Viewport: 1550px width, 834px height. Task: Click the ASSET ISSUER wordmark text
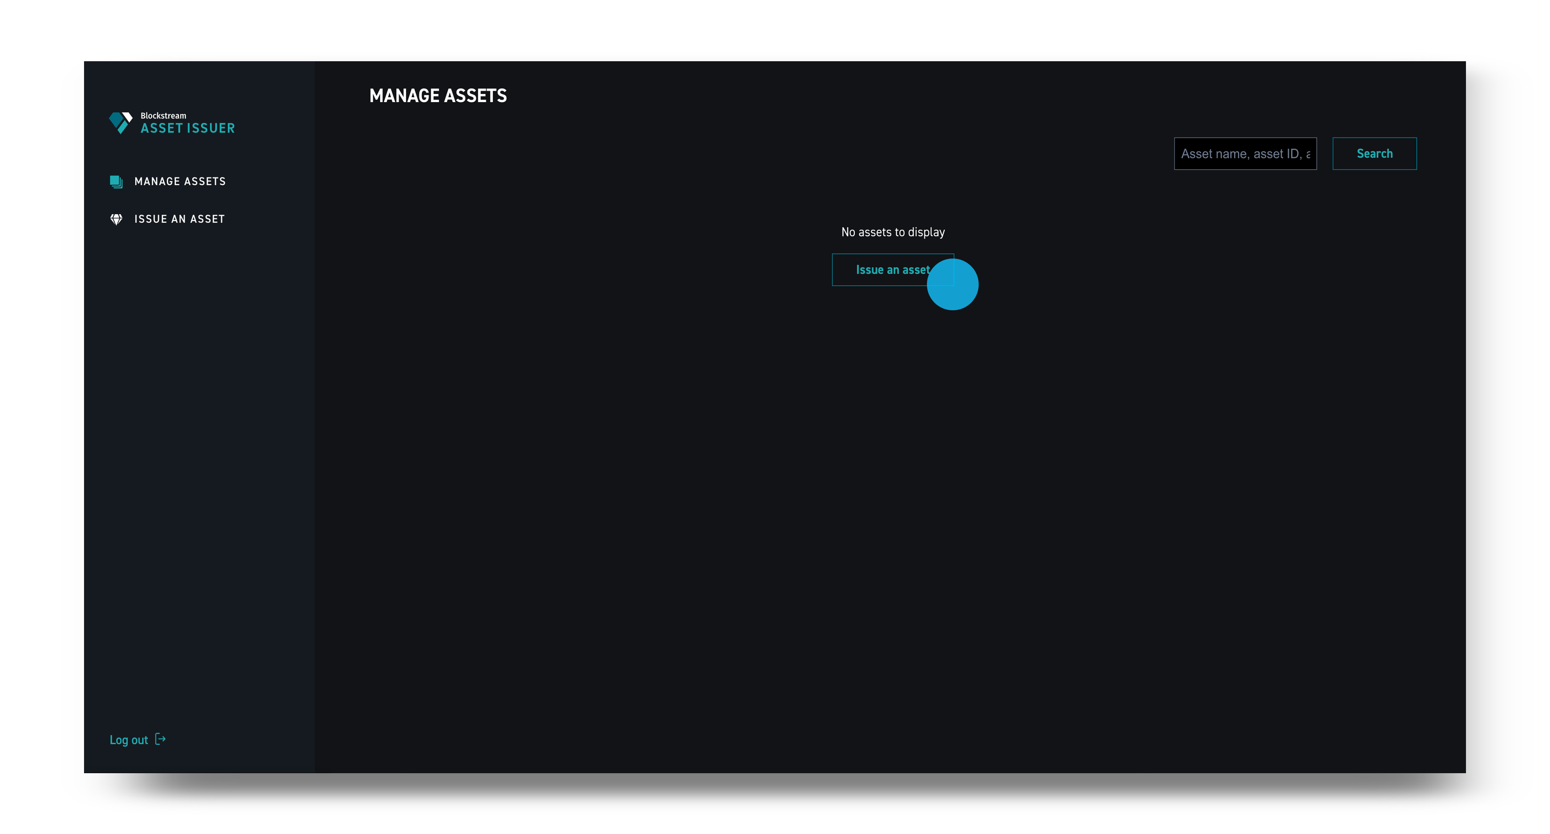(187, 128)
